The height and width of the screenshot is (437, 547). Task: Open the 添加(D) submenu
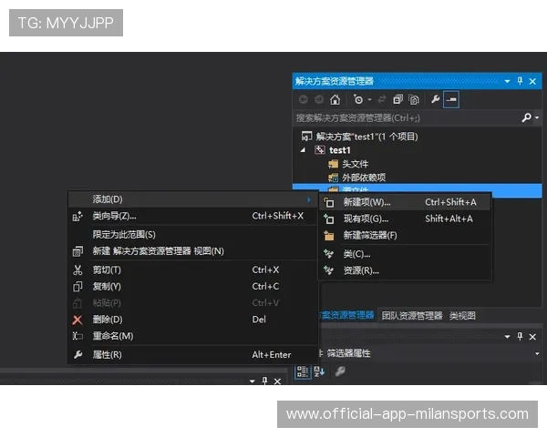[x=192, y=199]
